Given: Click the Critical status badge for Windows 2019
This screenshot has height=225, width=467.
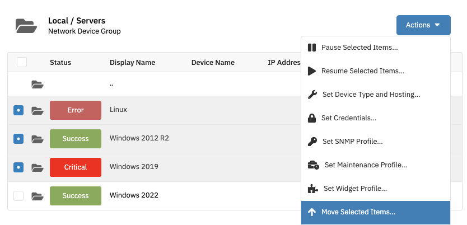Looking at the screenshot, I should [76, 167].
